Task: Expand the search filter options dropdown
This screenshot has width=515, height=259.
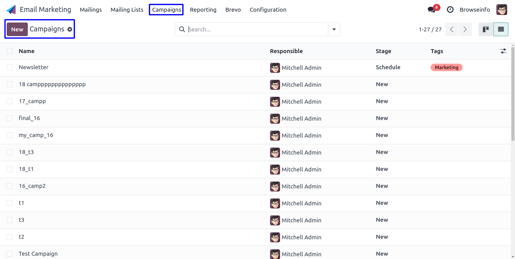Action: (334, 29)
